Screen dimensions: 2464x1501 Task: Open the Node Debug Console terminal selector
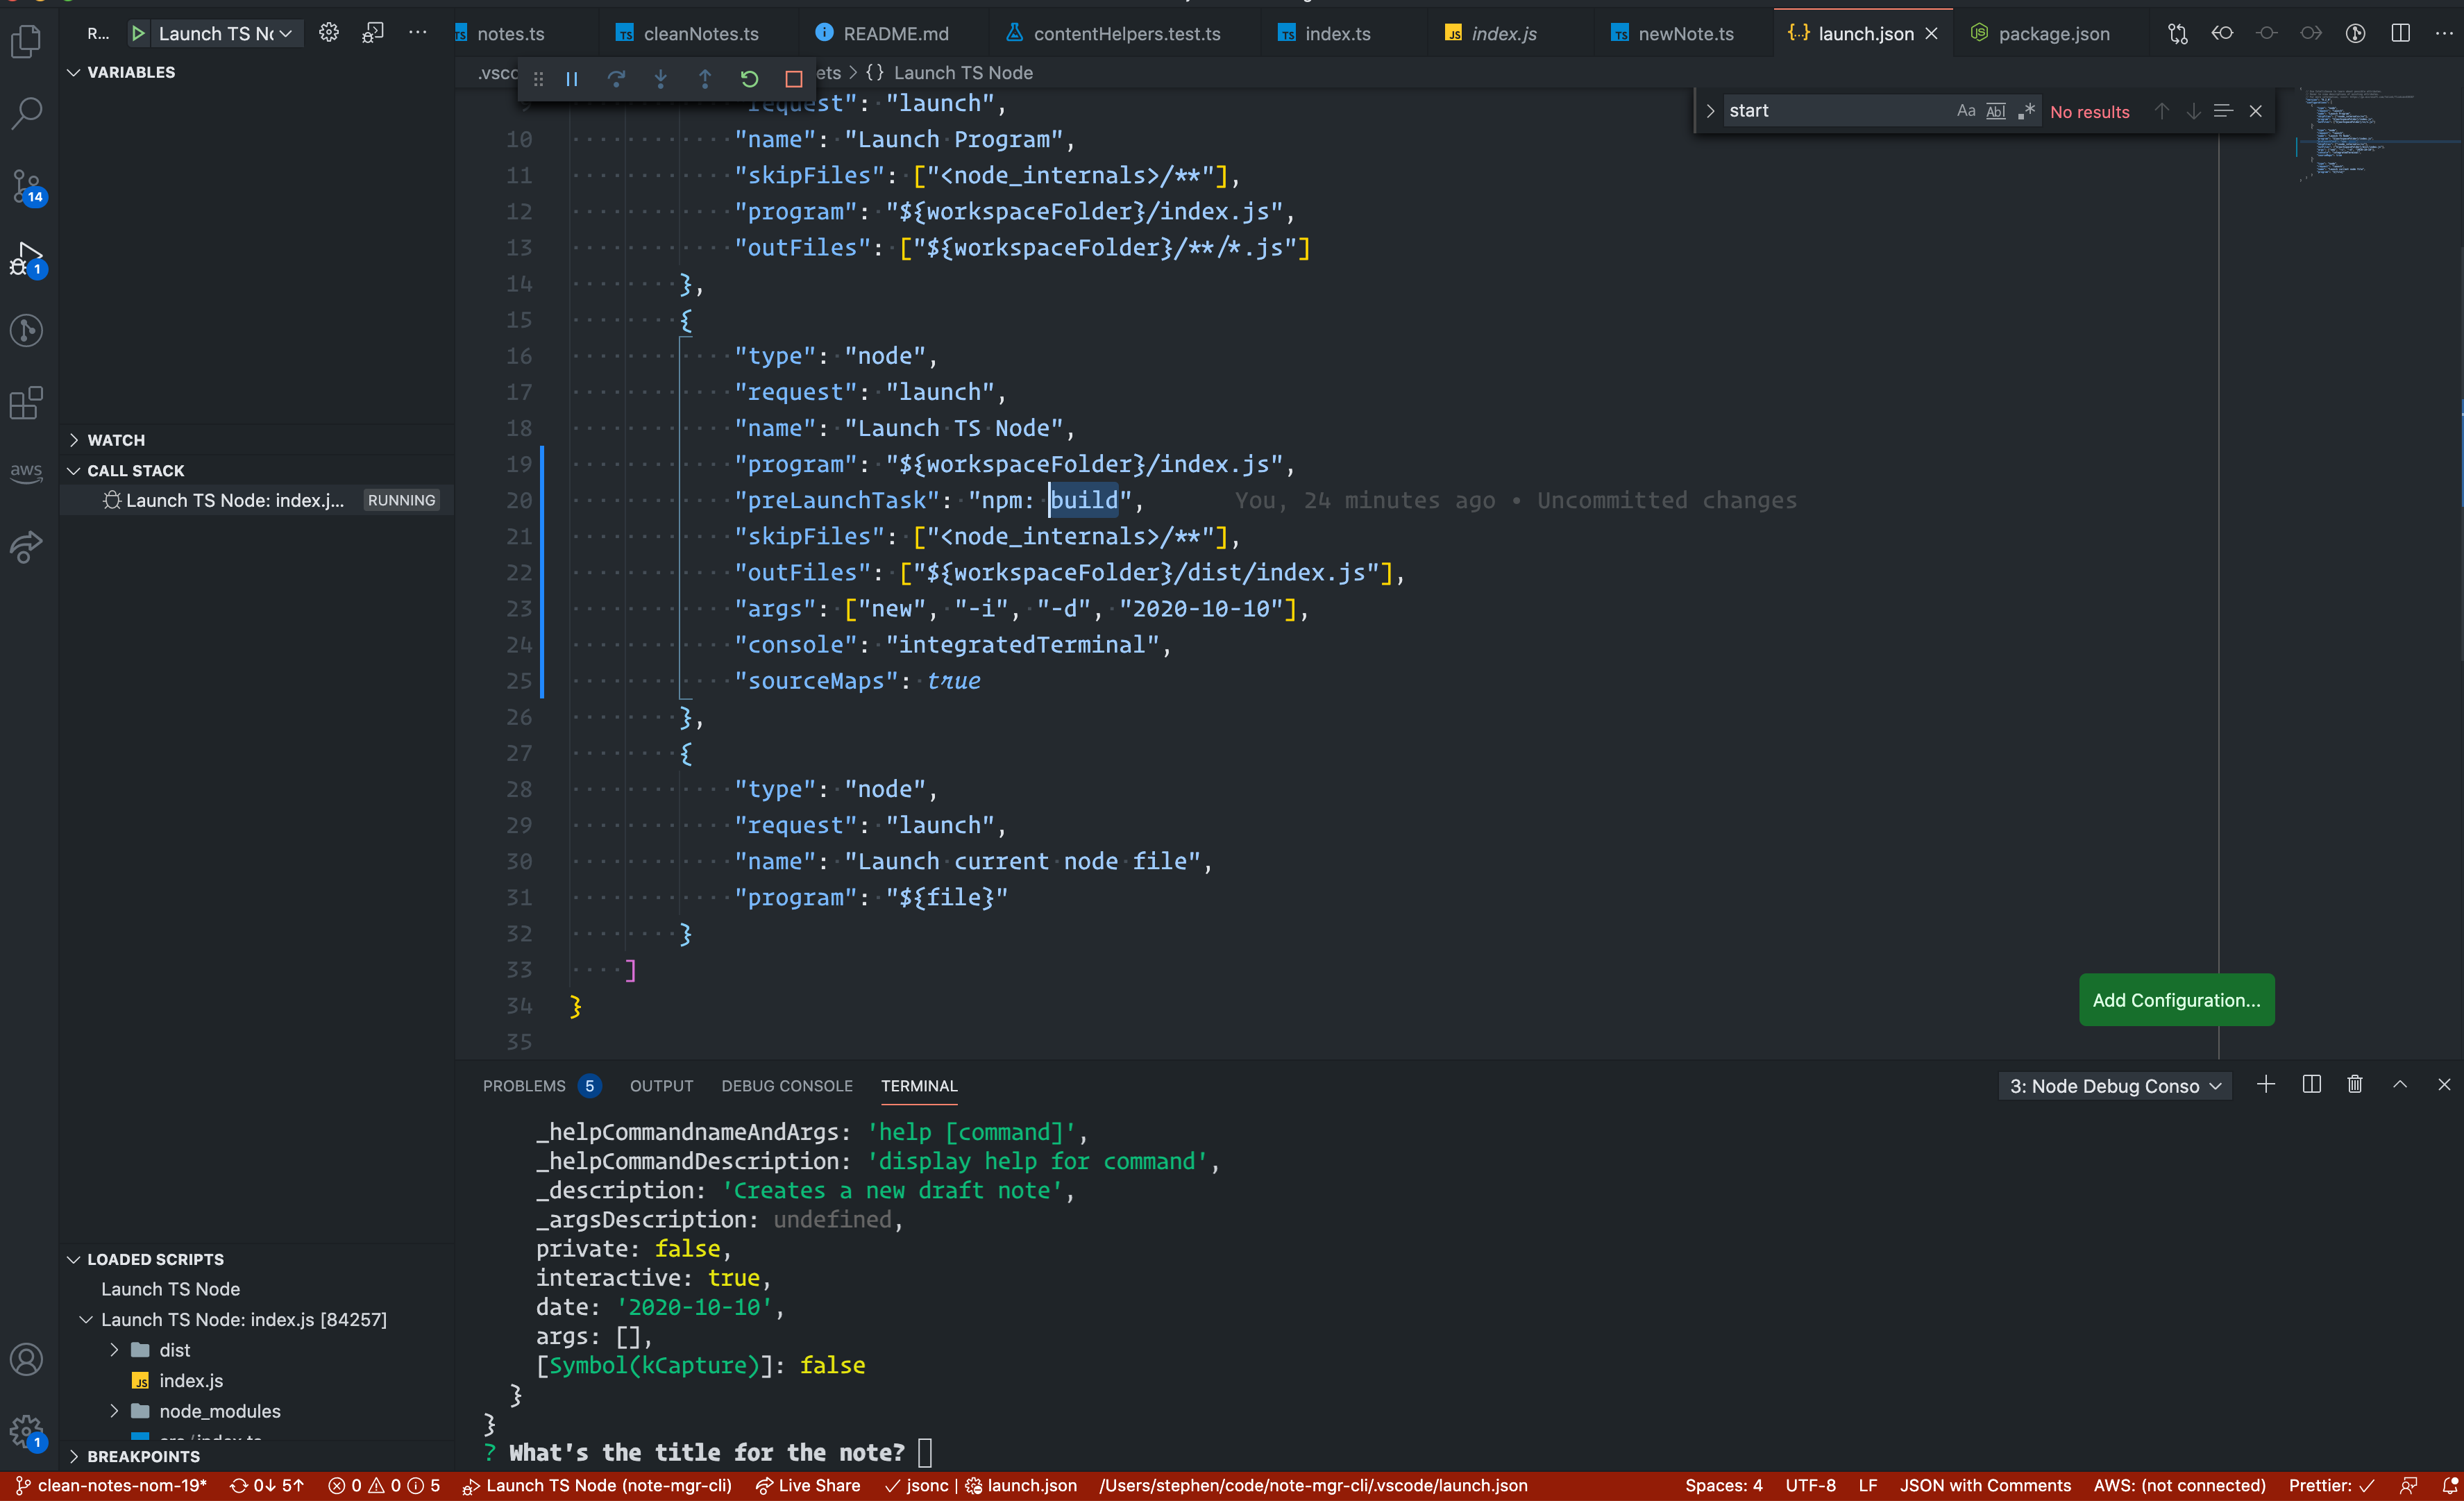(x=2114, y=1085)
